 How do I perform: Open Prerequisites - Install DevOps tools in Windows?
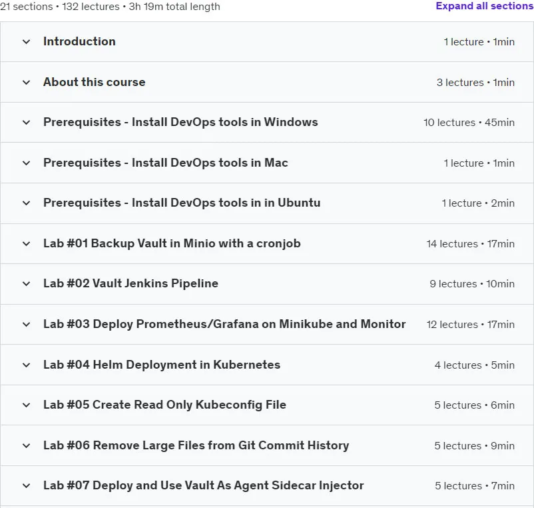click(180, 122)
